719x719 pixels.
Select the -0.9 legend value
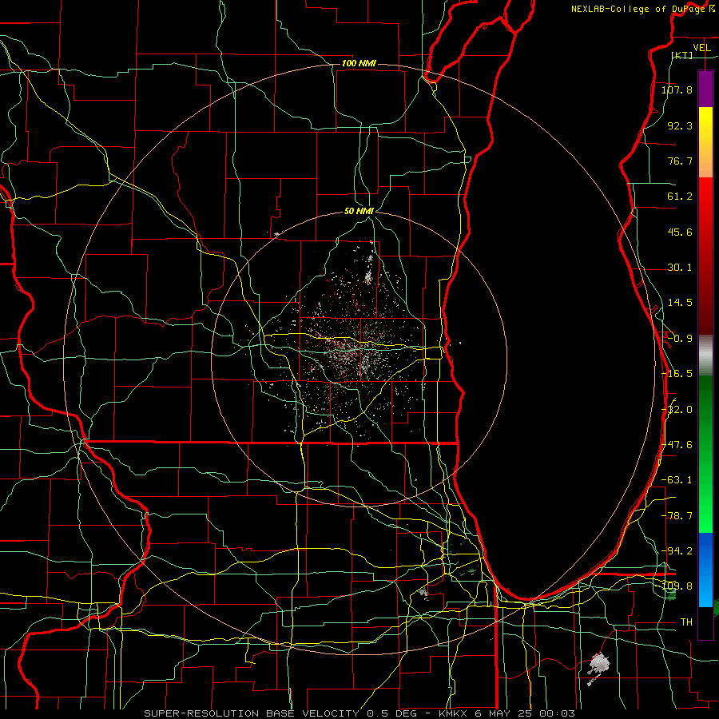point(680,339)
